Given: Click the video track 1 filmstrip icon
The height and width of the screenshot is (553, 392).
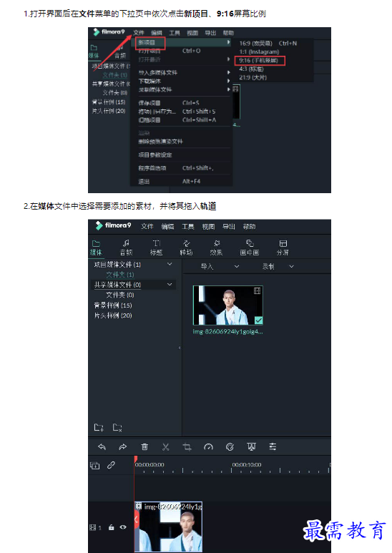Looking at the screenshot, I should pyautogui.click(x=92, y=528).
